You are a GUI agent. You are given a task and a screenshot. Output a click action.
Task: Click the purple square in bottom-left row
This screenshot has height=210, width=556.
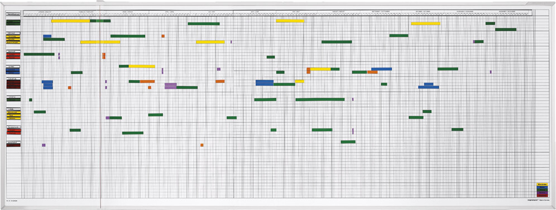click(44, 145)
